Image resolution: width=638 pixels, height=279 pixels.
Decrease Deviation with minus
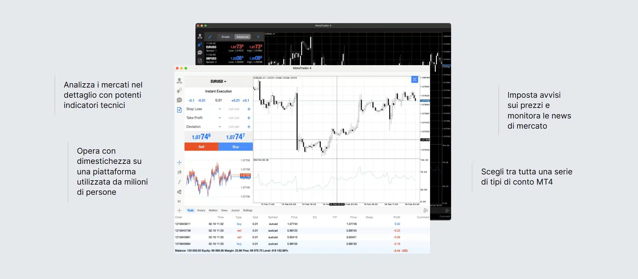[x=220, y=127]
